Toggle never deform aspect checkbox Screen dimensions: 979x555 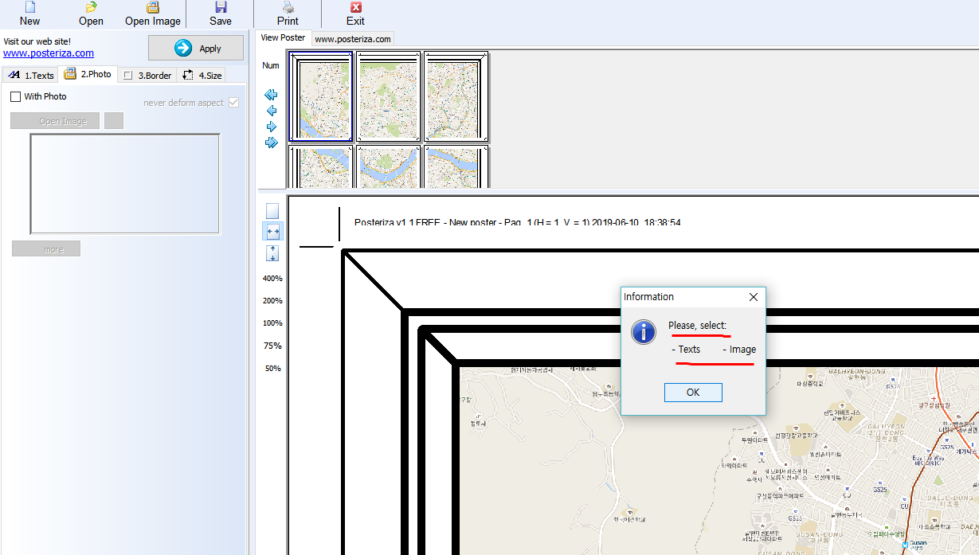233,103
